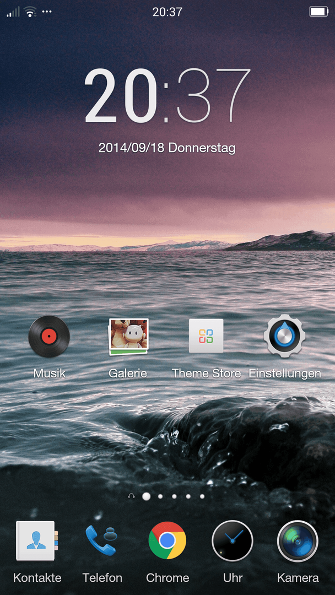Screen dimensions: 335x595
Task: Open the Kontakte address book
Action: click(x=37, y=541)
